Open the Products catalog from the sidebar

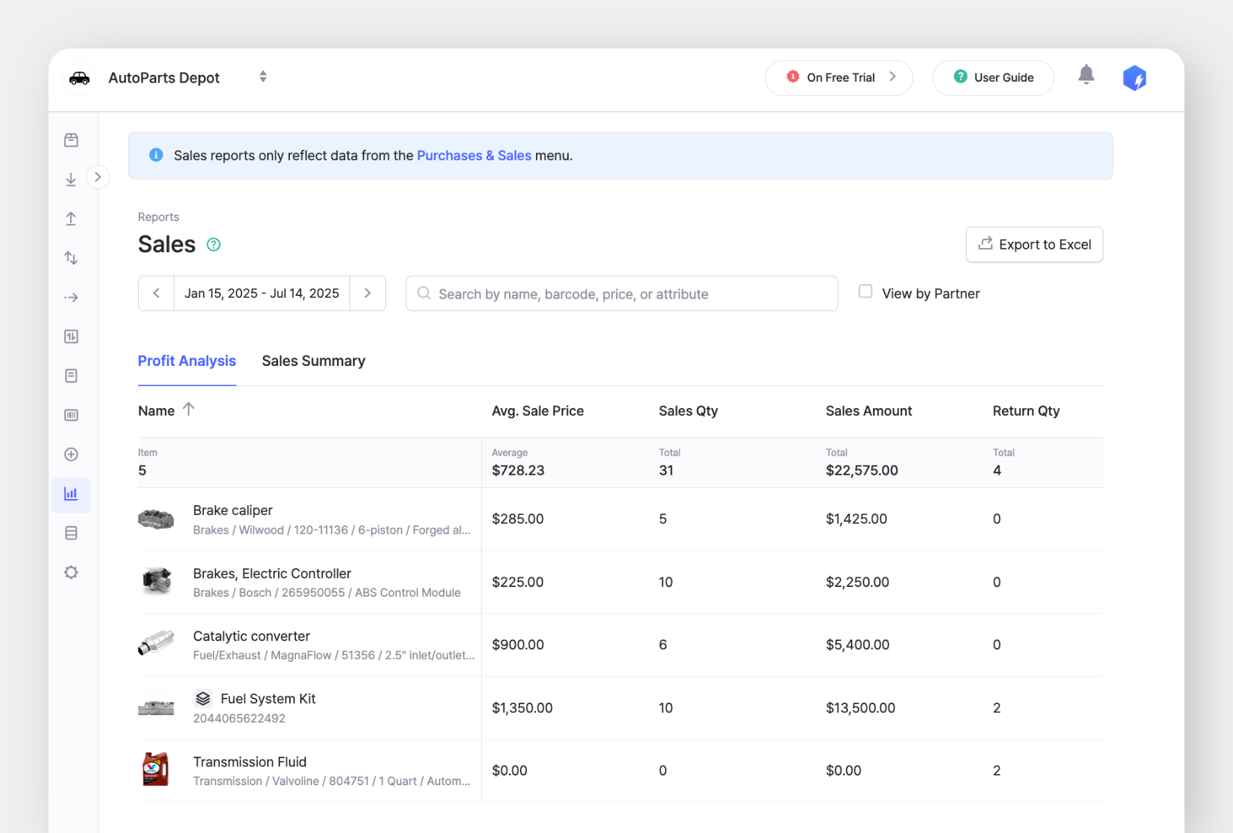[71, 139]
